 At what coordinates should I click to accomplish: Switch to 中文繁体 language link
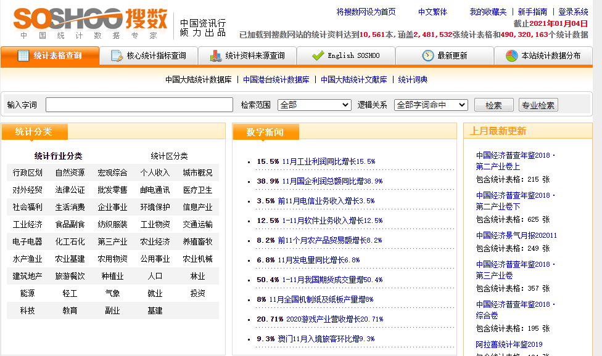tap(432, 12)
